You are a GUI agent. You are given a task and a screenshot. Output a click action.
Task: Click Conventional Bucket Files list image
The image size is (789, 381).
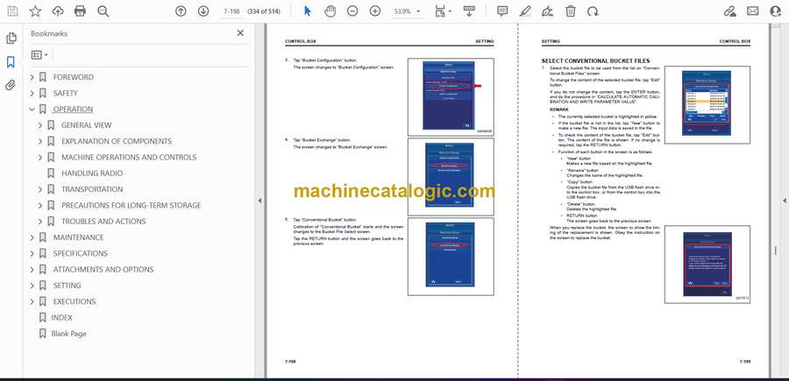(x=707, y=104)
